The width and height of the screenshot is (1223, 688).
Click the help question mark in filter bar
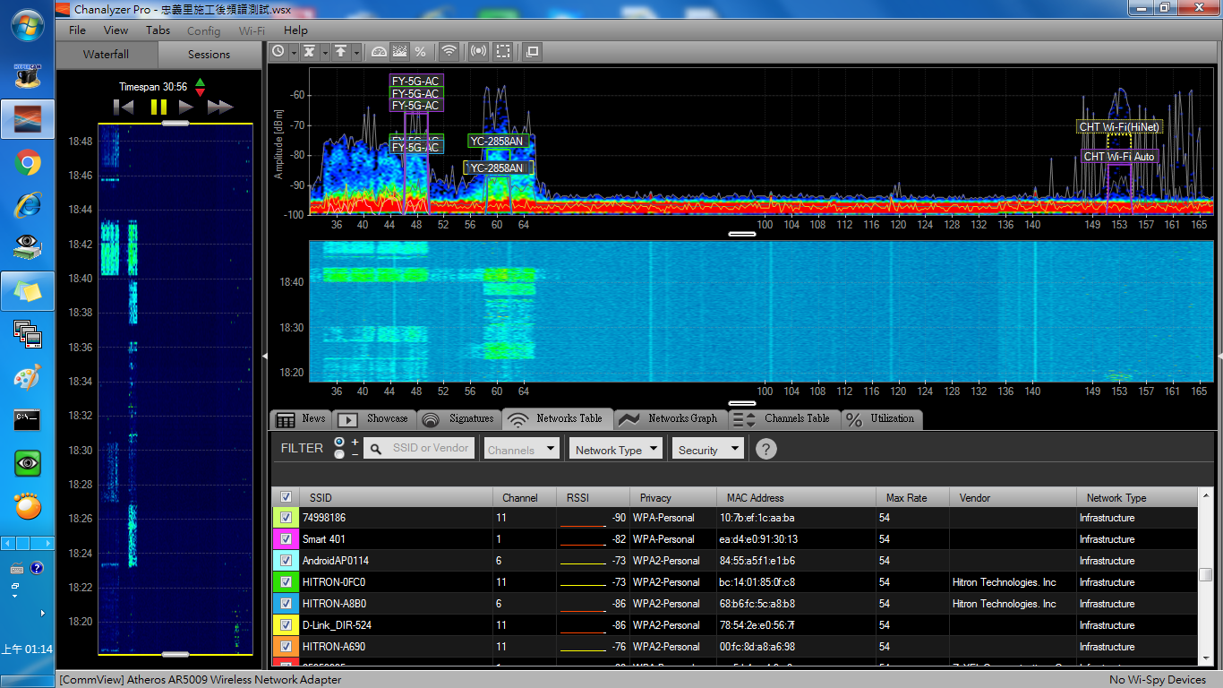coord(765,449)
